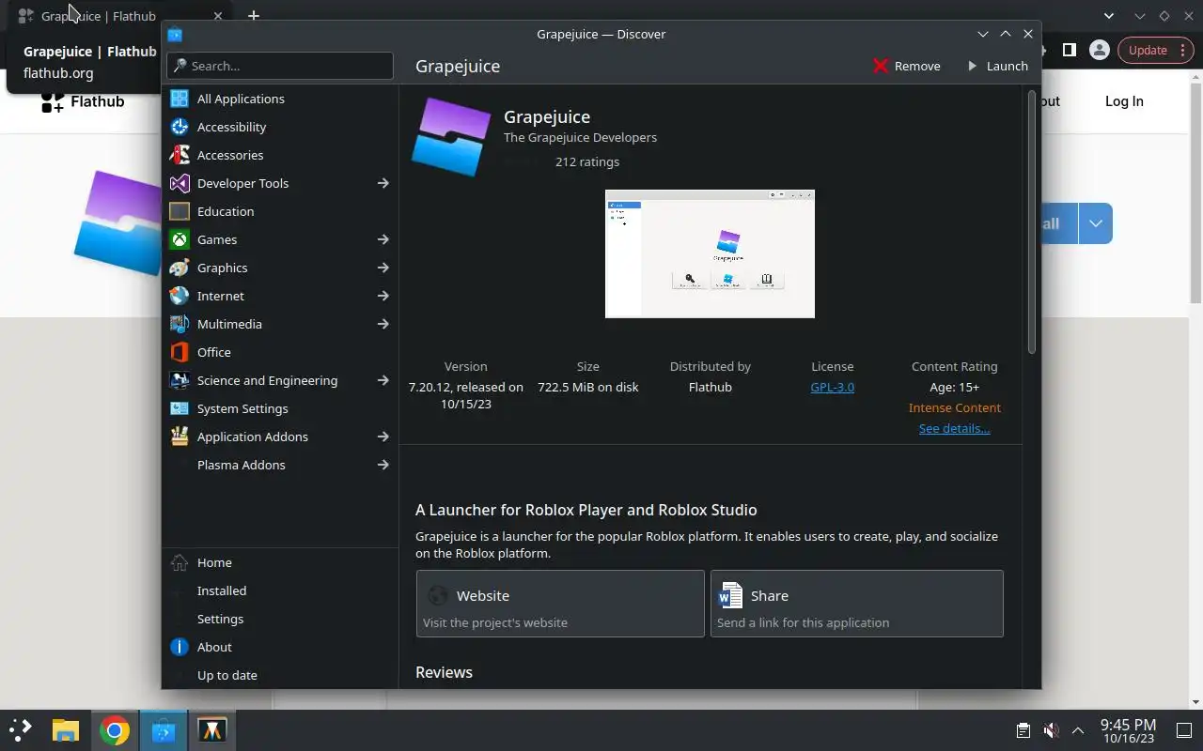The height and width of the screenshot is (751, 1203).
Task: Select the Games category icon
Action: pos(180,239)
